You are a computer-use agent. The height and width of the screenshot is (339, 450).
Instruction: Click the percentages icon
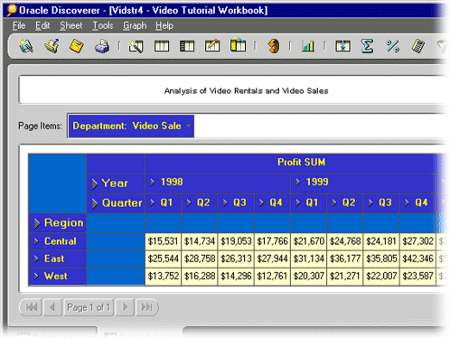tap(392, 46)
